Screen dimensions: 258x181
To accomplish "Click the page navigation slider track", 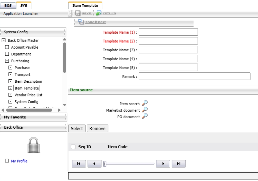I will click(130, 164).
